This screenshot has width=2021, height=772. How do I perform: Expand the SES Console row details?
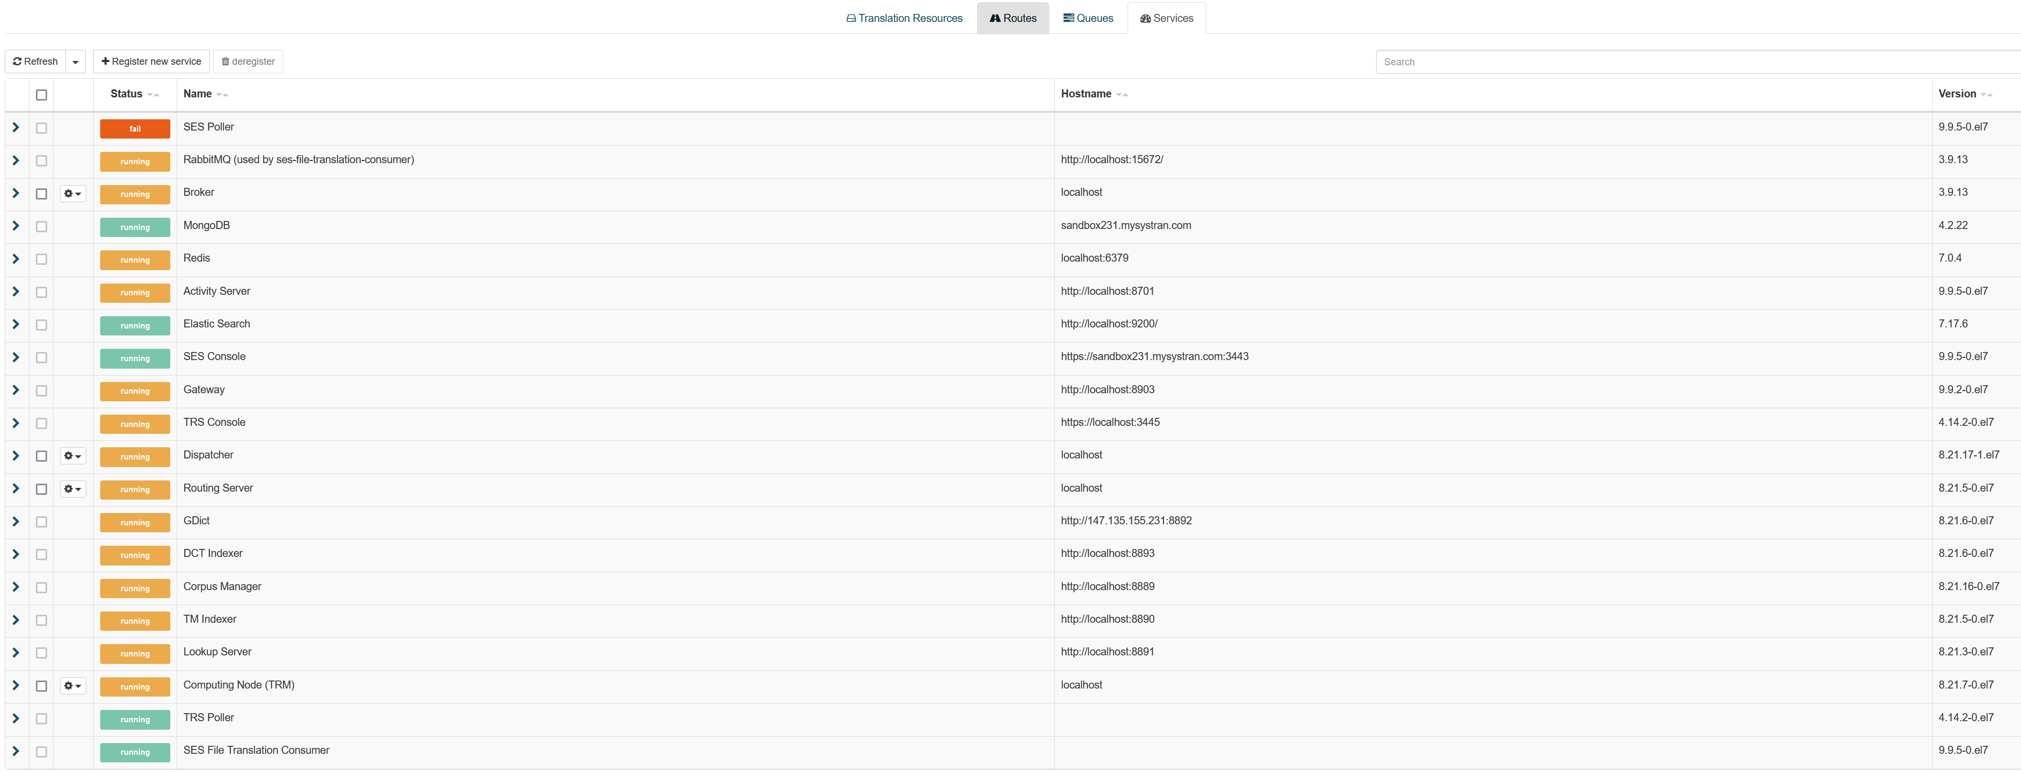tap(16, 357)
